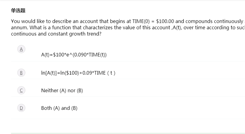
Task: Select the "Both (A) and (B)" answer text
Action: pos(59,108)
